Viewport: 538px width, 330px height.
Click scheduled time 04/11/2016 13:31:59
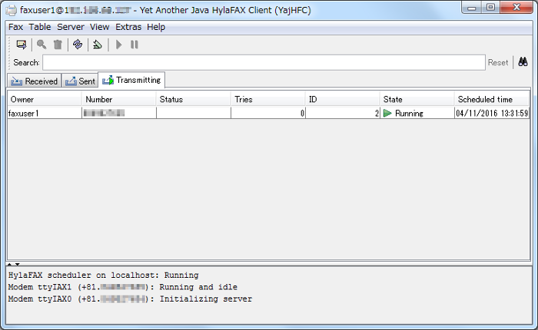pyautogui.click(x=492, y=113)
